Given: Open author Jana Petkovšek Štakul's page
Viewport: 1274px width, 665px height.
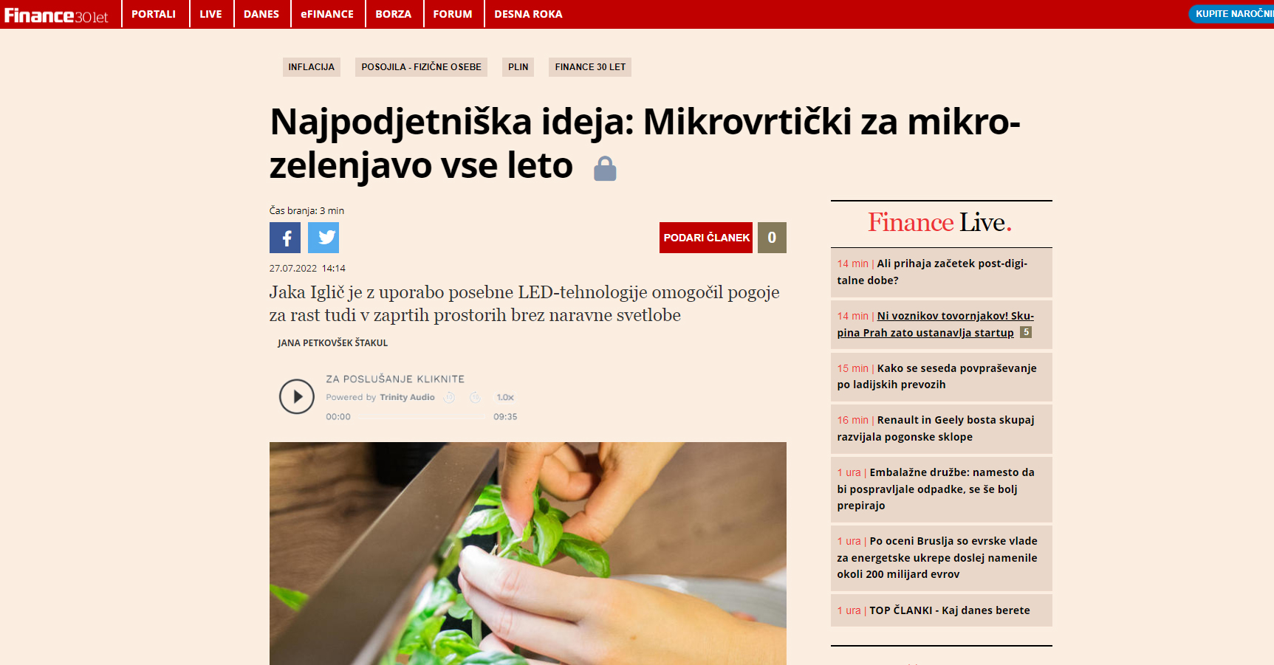Looking at the screenshot, I should 332,343.
